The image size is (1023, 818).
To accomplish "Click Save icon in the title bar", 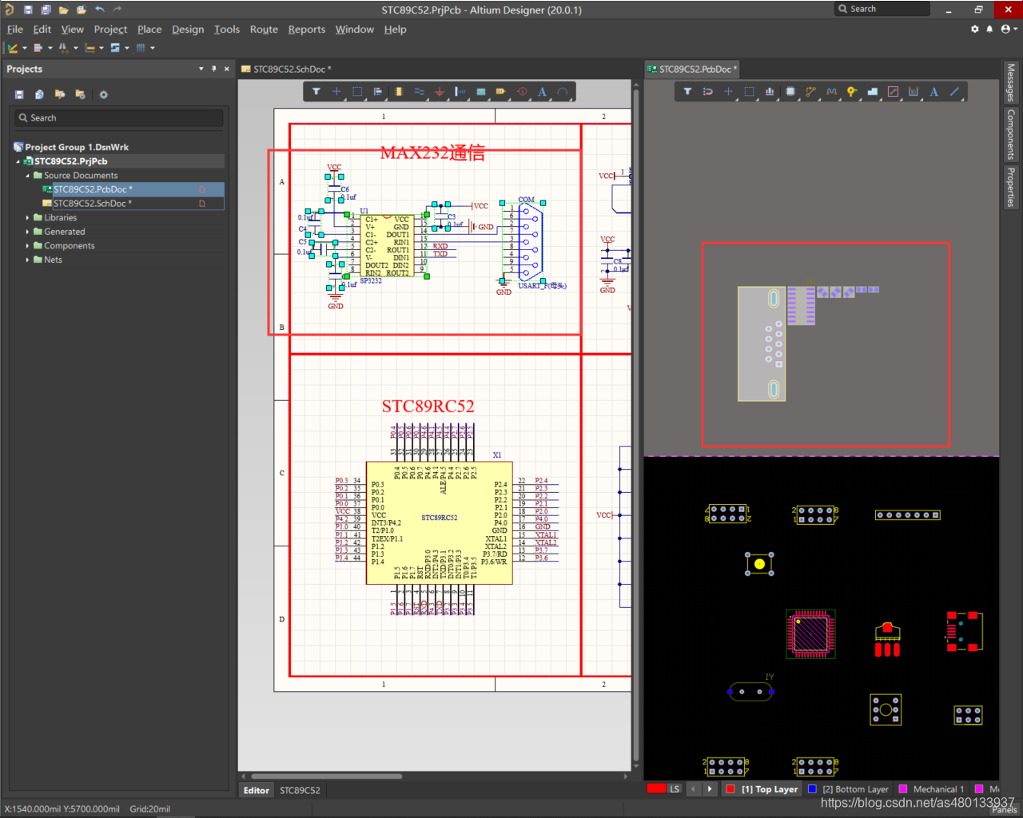I will (28, 10).
